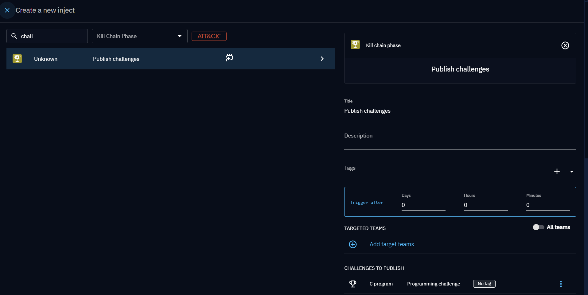Viewport: 588px width, 295px height.
Task: Add a new tag with plus icon
Action: [x=557, y=171]
